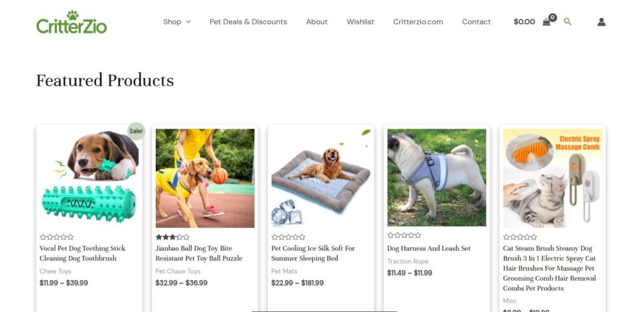The image size is (641, 312).
Task: Click the $0.00 cart total
Action: tap(524, 22)
